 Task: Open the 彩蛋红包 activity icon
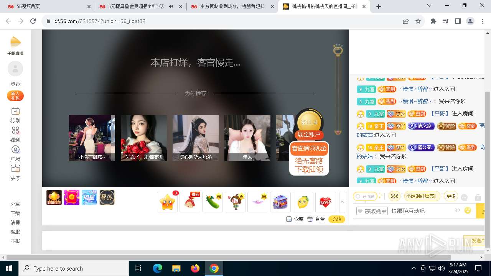[x=54, y=197]
